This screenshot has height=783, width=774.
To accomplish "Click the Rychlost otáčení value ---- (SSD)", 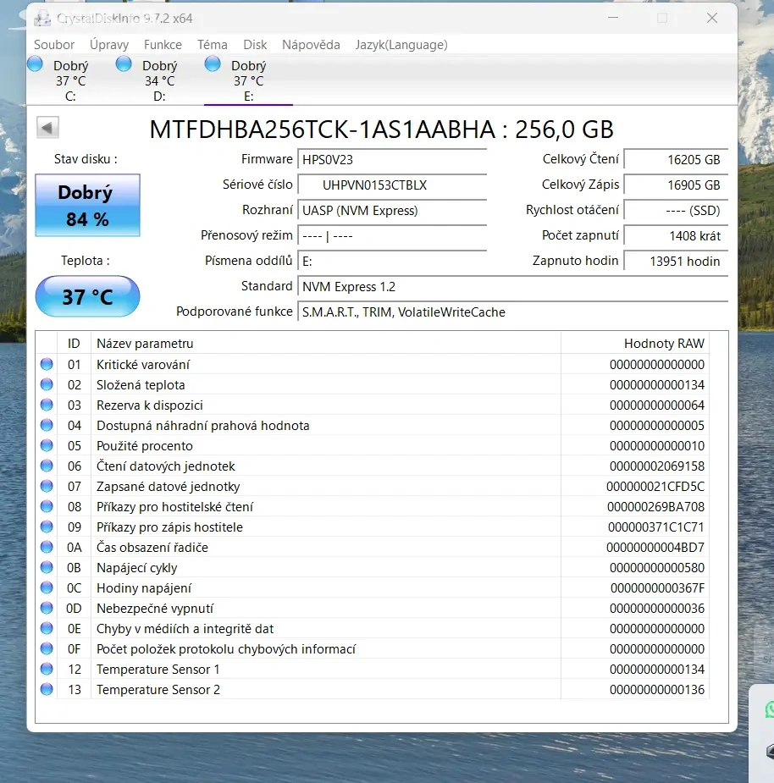I will (x=676, y=210).
